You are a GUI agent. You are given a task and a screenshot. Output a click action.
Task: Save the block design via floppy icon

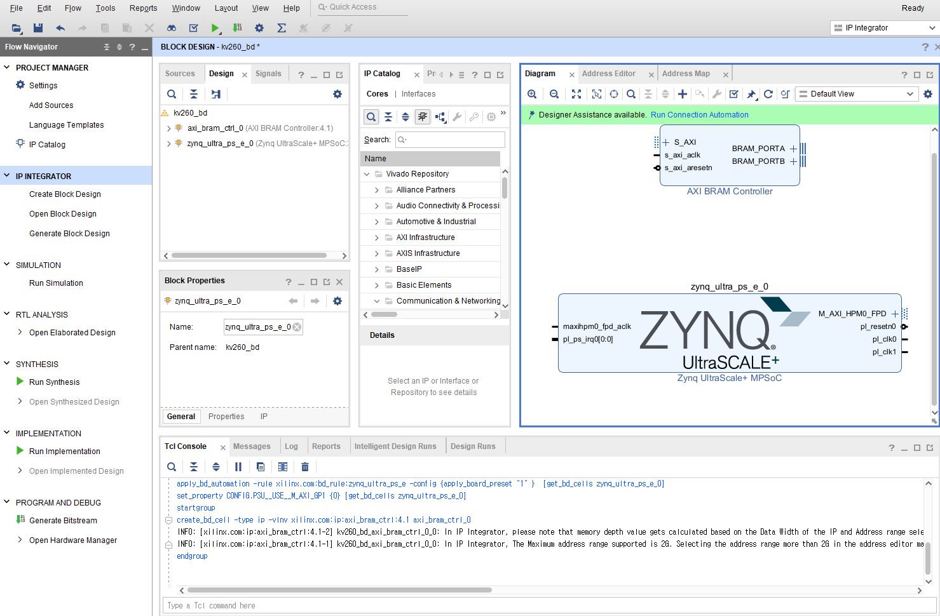point(38,28)
